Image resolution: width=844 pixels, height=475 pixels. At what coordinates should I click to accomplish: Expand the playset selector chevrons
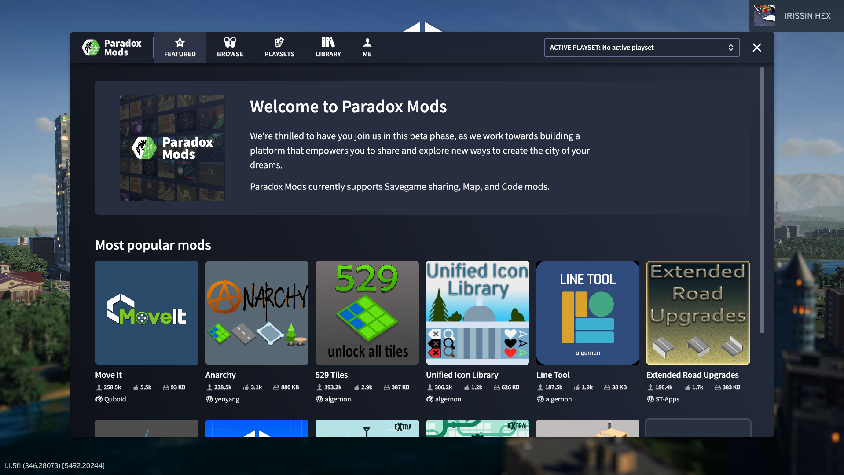[x=730, y=47]
